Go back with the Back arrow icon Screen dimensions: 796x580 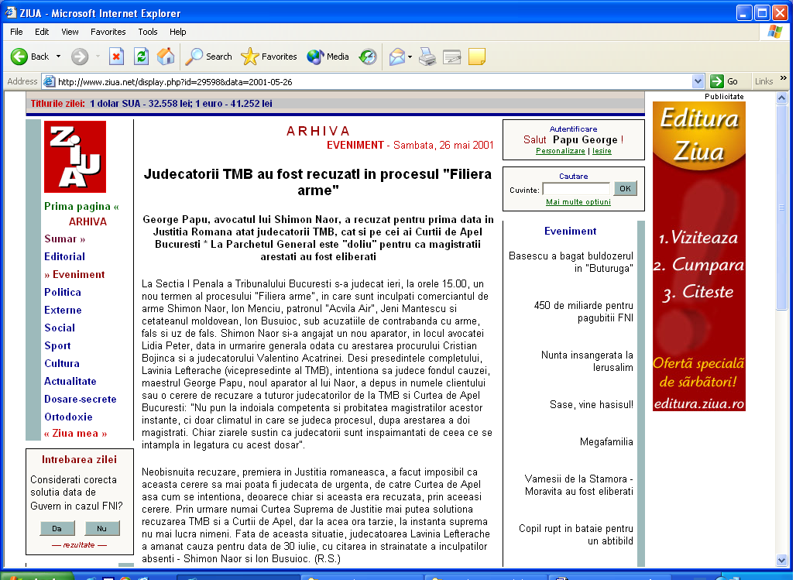point(19,57)
